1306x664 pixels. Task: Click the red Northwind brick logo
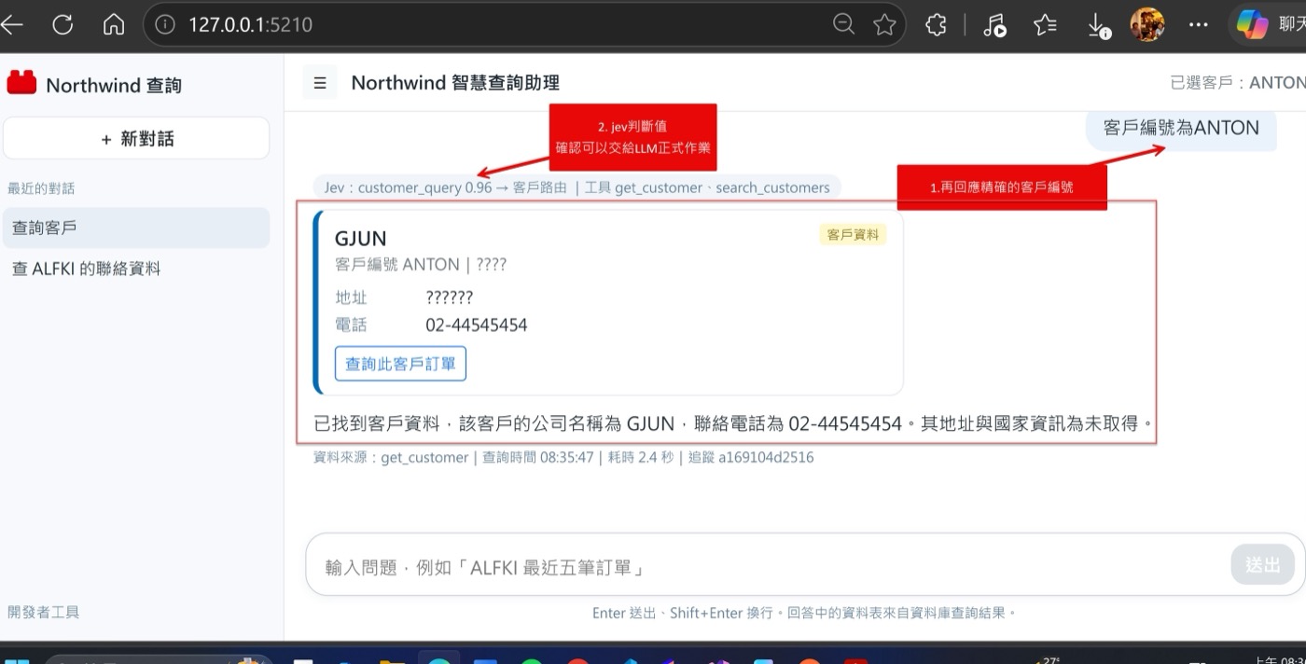(21, 83)
